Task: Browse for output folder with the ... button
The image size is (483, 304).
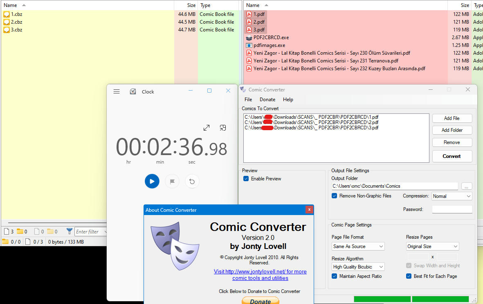Action: click(x=466, y=186)
